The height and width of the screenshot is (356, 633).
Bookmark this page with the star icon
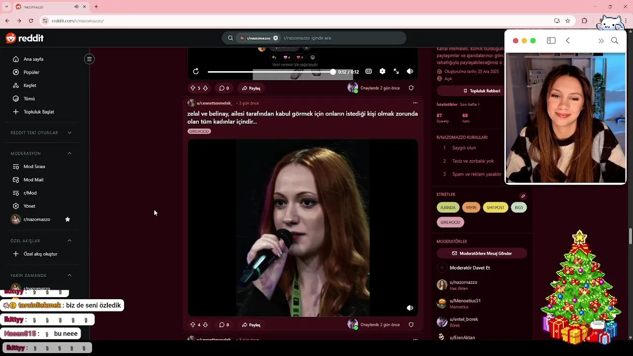point(568,21)
